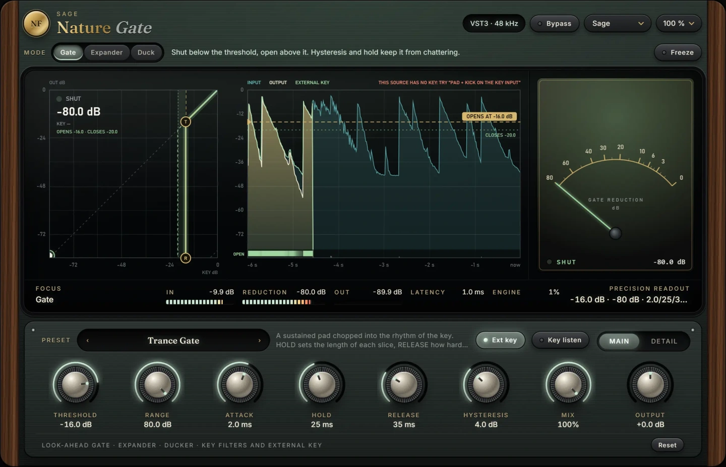The height and width of the screenshot is (467, 726).
Task: Click the RELEASE knob
Action: point(404,384)
